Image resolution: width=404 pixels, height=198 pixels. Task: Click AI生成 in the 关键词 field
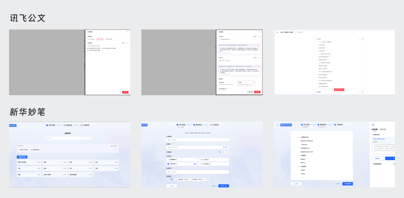(225, 147)
